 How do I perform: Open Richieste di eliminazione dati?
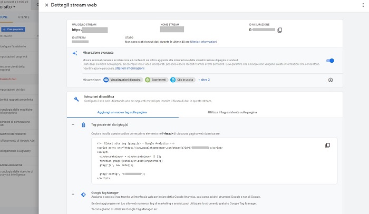coord(15,123)
